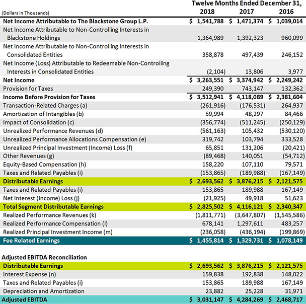Click the value 25,228

pos(254,291)
